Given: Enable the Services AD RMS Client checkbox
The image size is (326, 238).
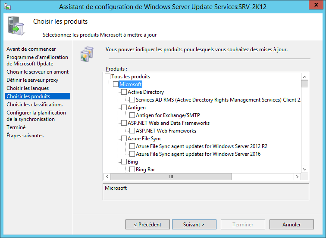Looking at the screenshot, I should [132, 100].
